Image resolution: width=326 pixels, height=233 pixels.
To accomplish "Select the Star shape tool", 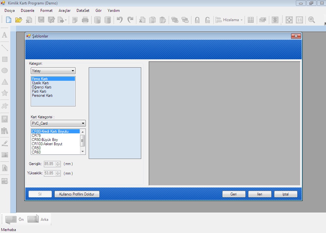I will (x=5, y=93).
